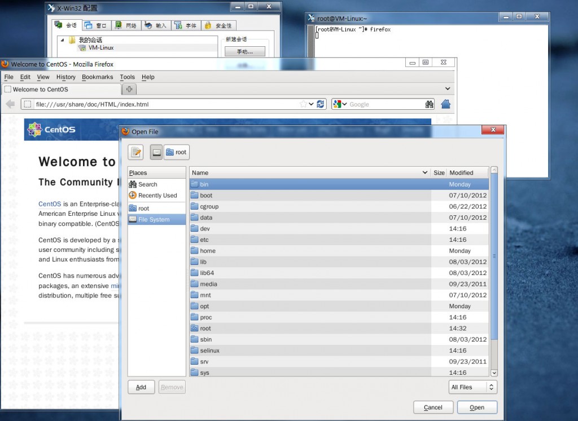The height and width of the screenshot is (421, 578).
Task: Select the selinux folder
Action: point(339,351)
